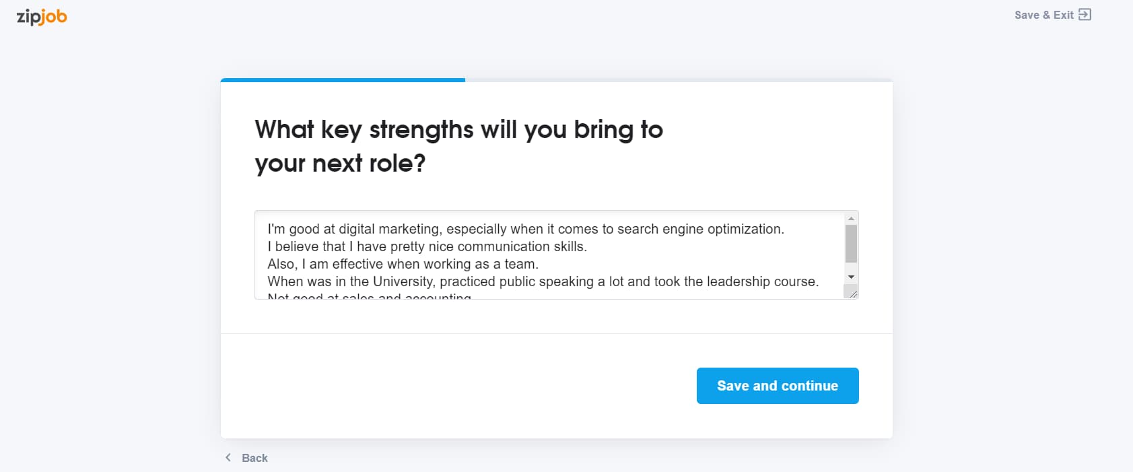Screen dimensions: 1133x472
Task: Click the Save and continue button
Action: coord(778,386)
